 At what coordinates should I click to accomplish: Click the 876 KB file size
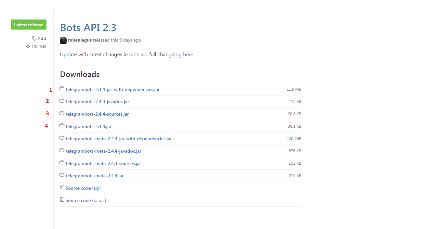pyautogui.click(x=295, y=151)
